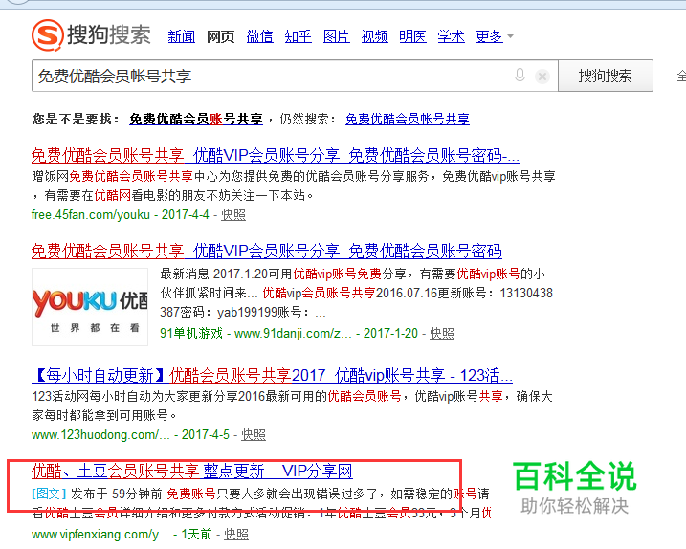This screenshot has width=686, height=549.
Task: Switch to the 图片 tab
Action: click(x=337, y=36)
